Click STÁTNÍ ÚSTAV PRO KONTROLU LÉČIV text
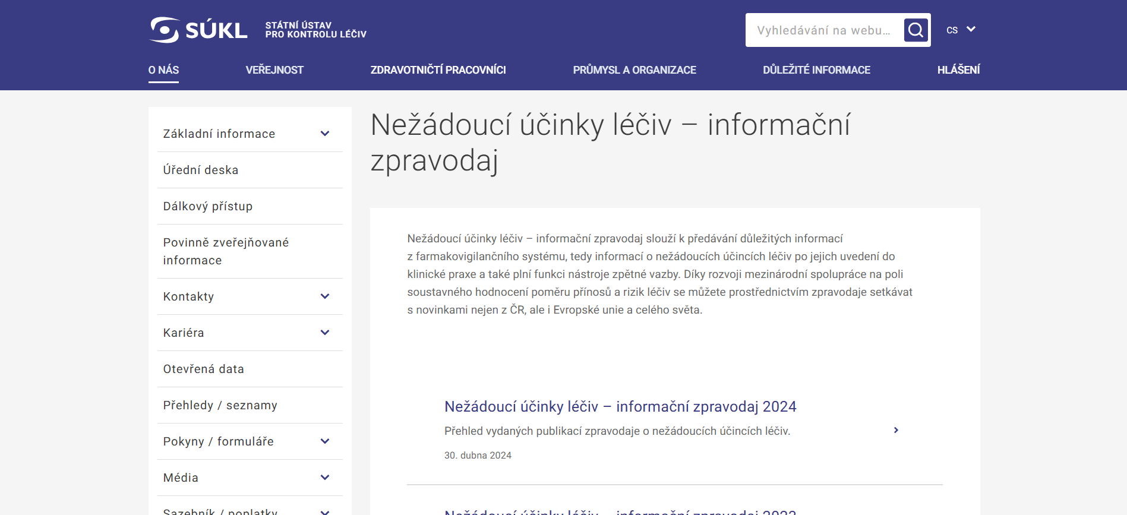This screenshot has width=1127, height=515. coord(315,30)
